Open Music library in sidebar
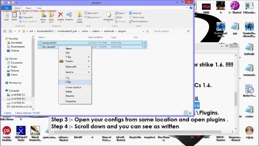The height and width of the screenshot is (146, 259). (14, 67)
